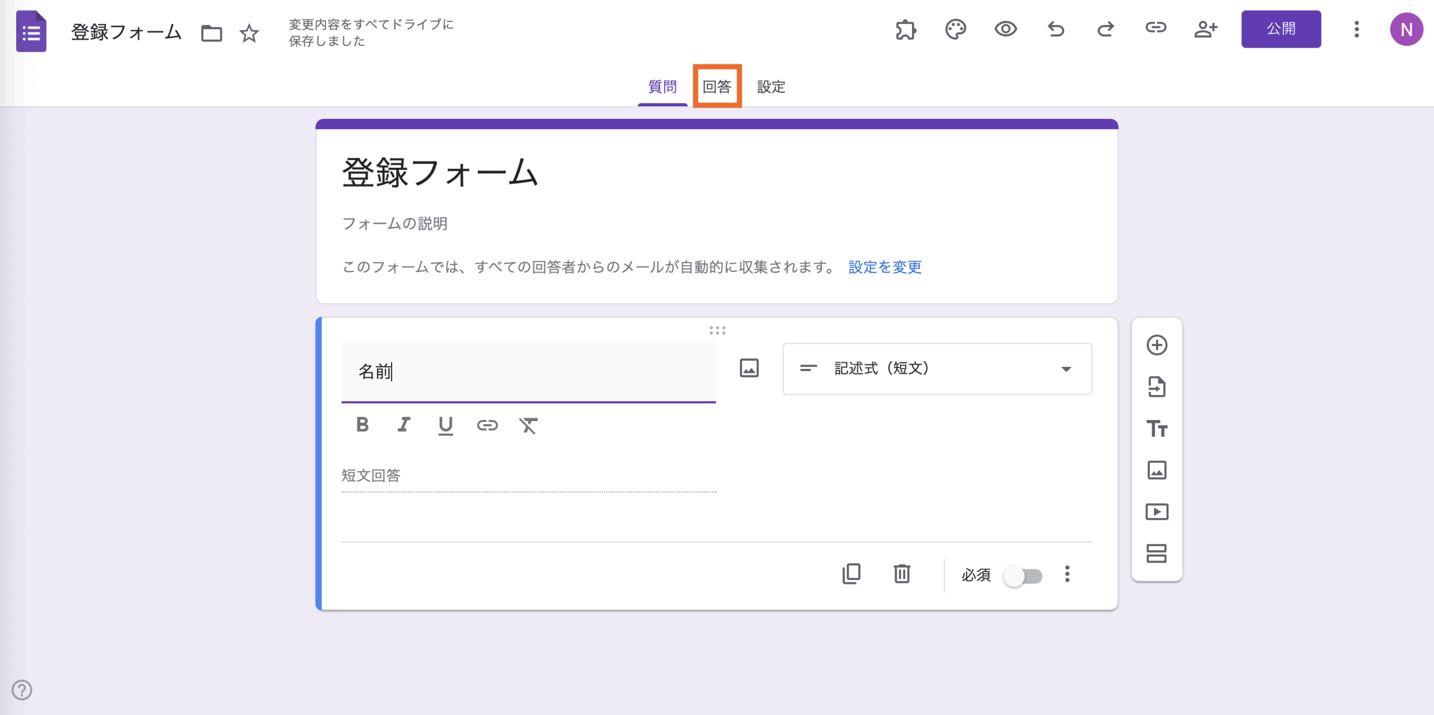Add title and description with Tt icon
The height and width of the screenshot is (715, 1434).
point(1157,428)
